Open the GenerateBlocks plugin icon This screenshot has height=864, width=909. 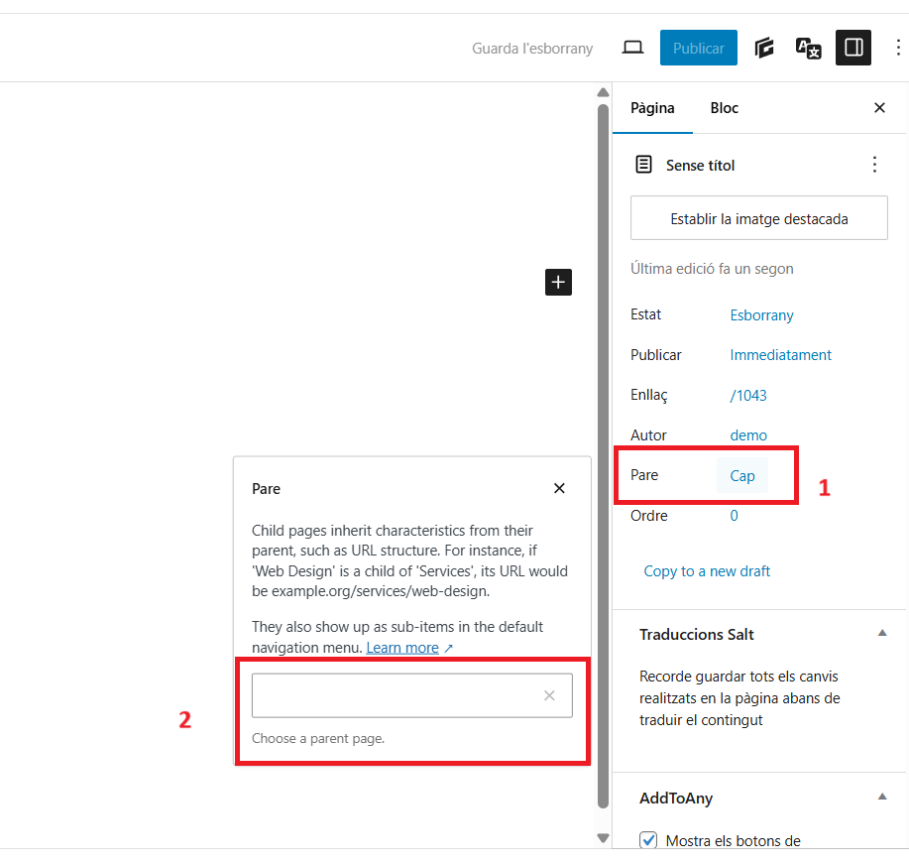(763, 48)
